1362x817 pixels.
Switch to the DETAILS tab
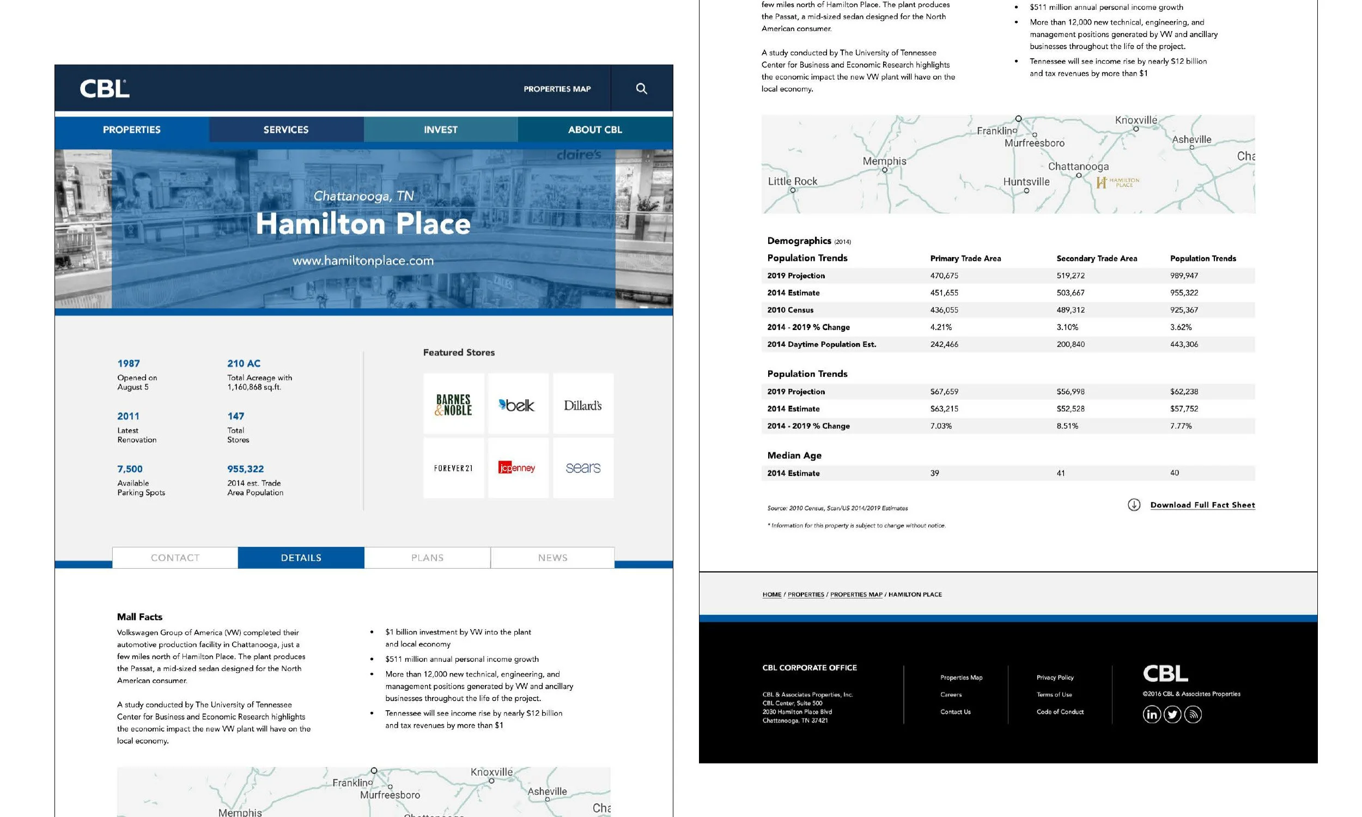[x=301, y=558]
